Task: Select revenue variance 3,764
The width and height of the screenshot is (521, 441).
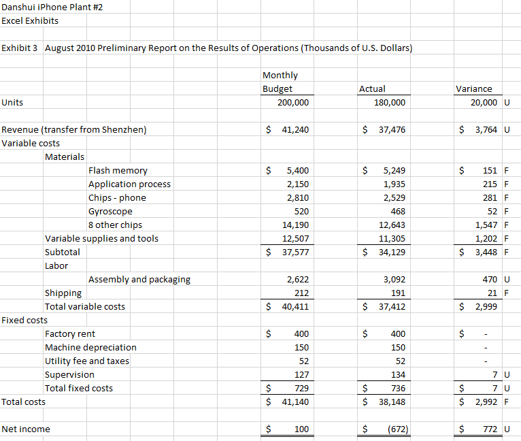Action: point(486,130)
